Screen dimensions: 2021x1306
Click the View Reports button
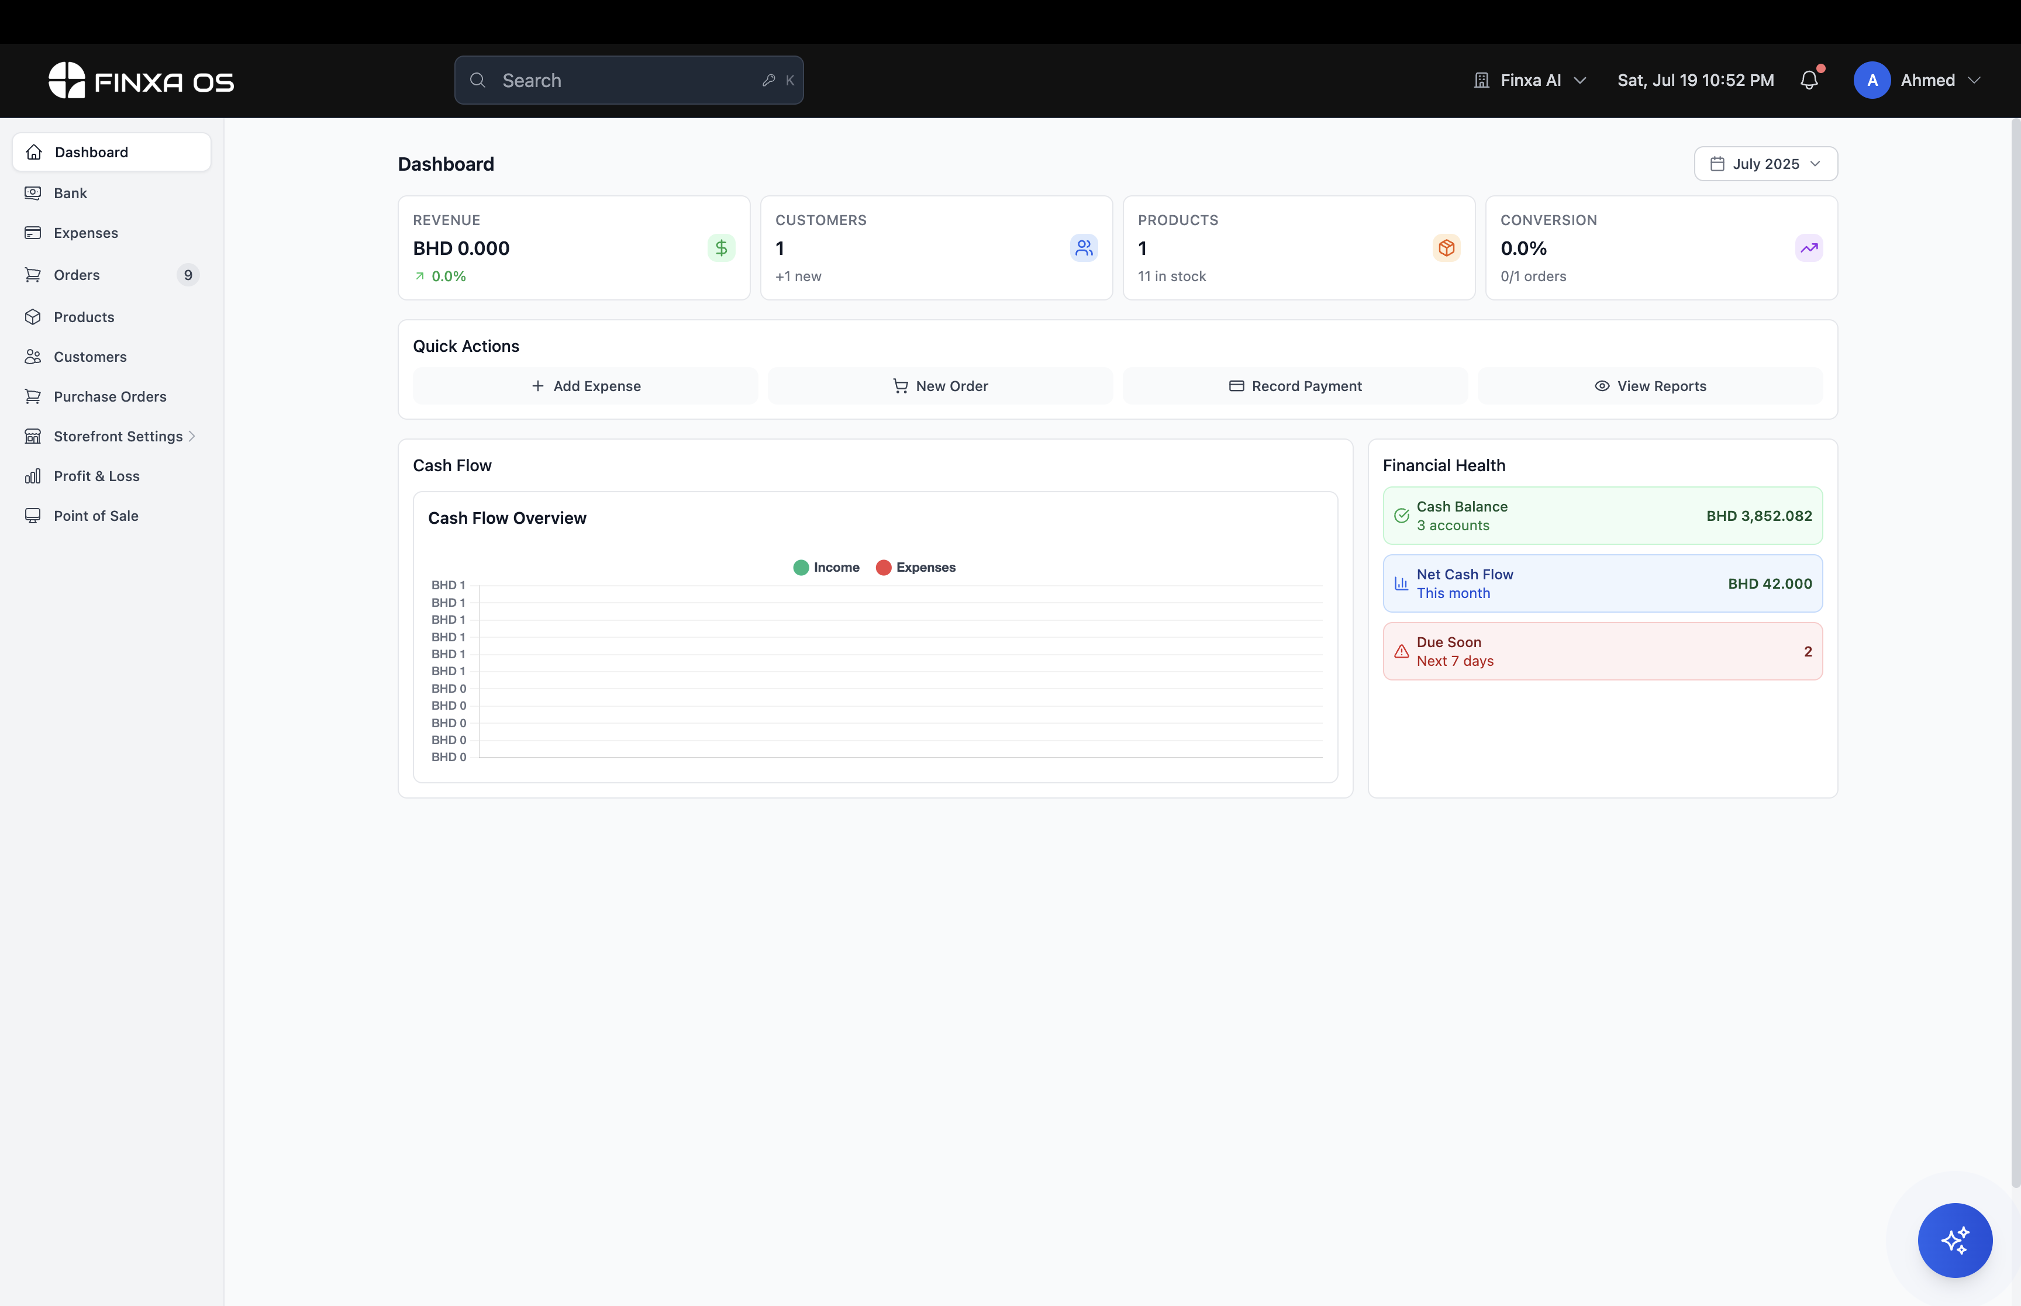tap(1650, 386)
